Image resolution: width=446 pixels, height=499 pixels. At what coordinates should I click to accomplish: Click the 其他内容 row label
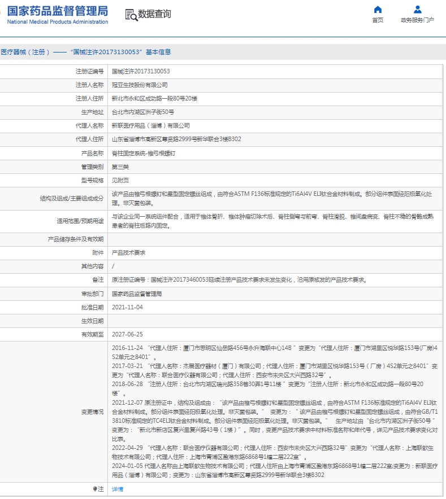pos(93,266)
